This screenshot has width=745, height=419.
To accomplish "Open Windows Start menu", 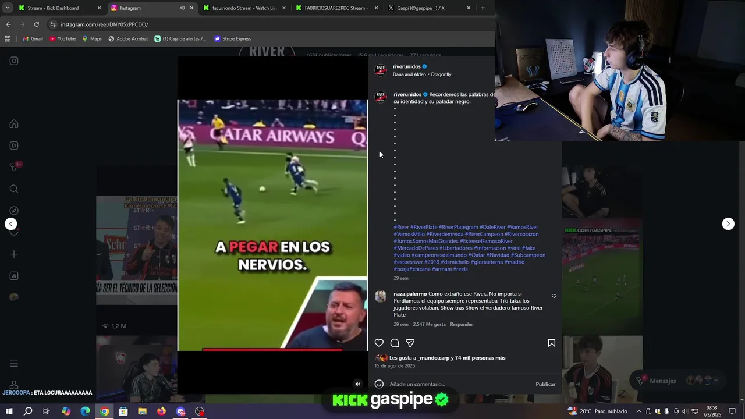I will tap(9, 411).
